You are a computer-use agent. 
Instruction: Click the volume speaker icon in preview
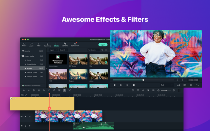pos(191,85)
